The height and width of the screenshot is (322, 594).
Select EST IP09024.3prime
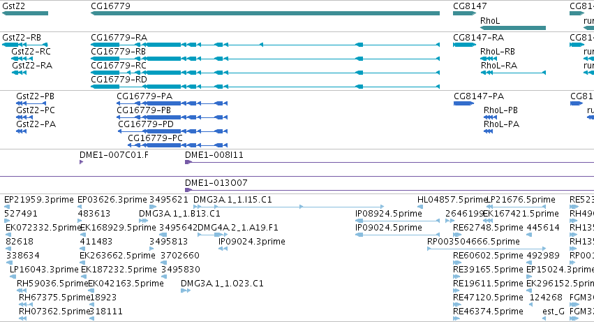pos(223,249)
